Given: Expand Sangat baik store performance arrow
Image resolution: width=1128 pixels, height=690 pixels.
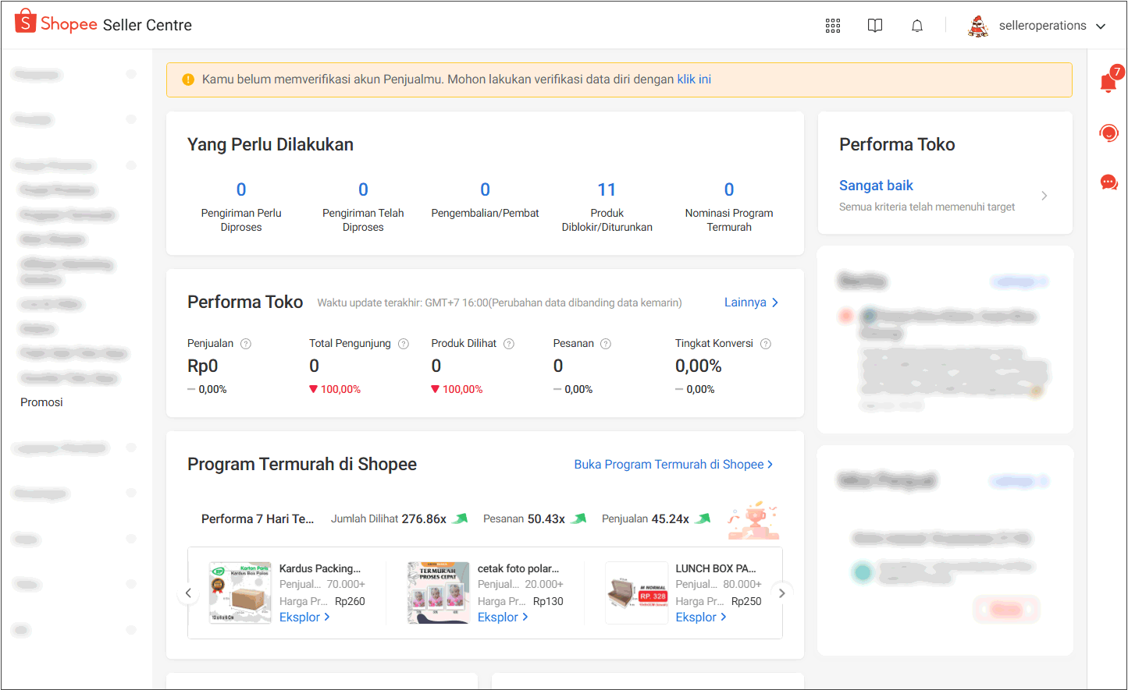Looking at the screenshot, I should tap(1044, 196).
